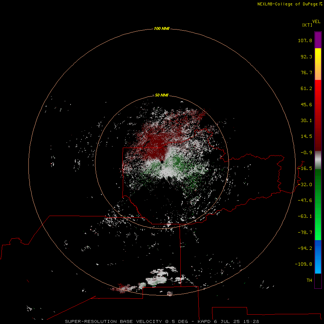The width and height of the screenshot is (324, 324).
Task: Click the NEXLAB-College of DuPage label
Action: coord(289,4)
